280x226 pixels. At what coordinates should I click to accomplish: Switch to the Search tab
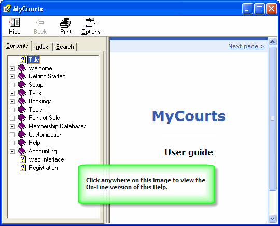[x=65, y=47]
